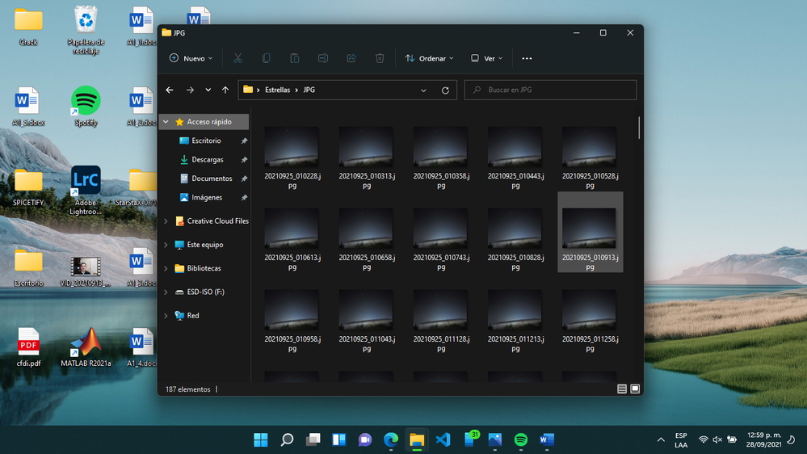Refresh the JPG folder view
807x454 pixels.
445,90
